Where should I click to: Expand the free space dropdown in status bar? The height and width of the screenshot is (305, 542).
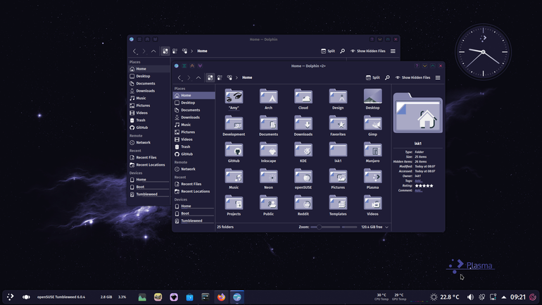pyautogui.click(x=387, y=228)
